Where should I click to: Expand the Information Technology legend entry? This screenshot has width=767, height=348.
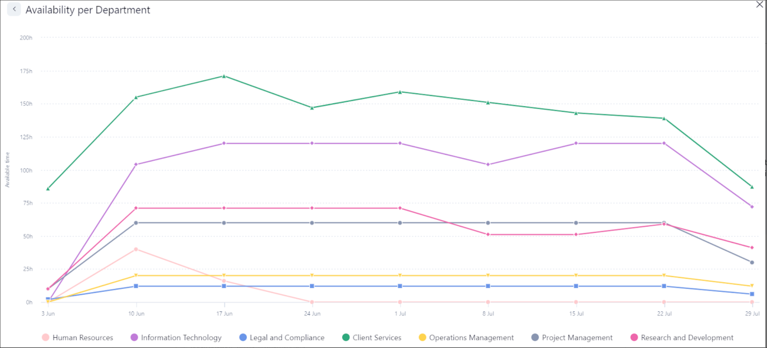pos(181,337)
